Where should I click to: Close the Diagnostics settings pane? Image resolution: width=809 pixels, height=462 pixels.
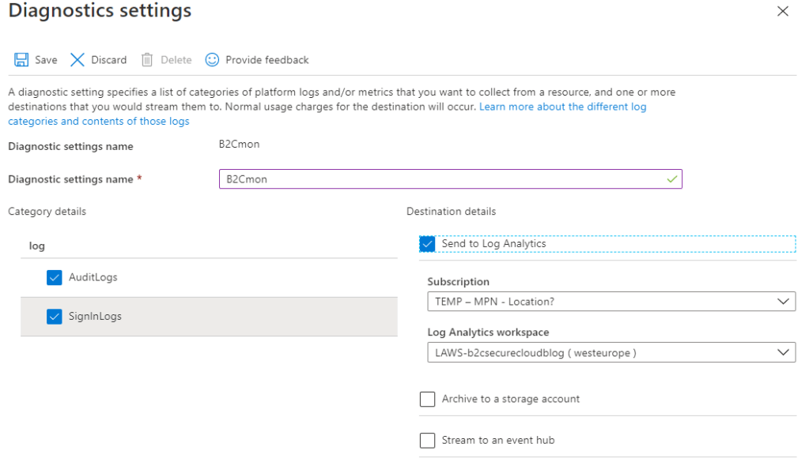[x=783, y=11]
